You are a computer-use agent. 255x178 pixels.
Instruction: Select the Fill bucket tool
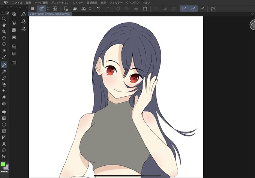pyautogui.click(x=4, y=112)
